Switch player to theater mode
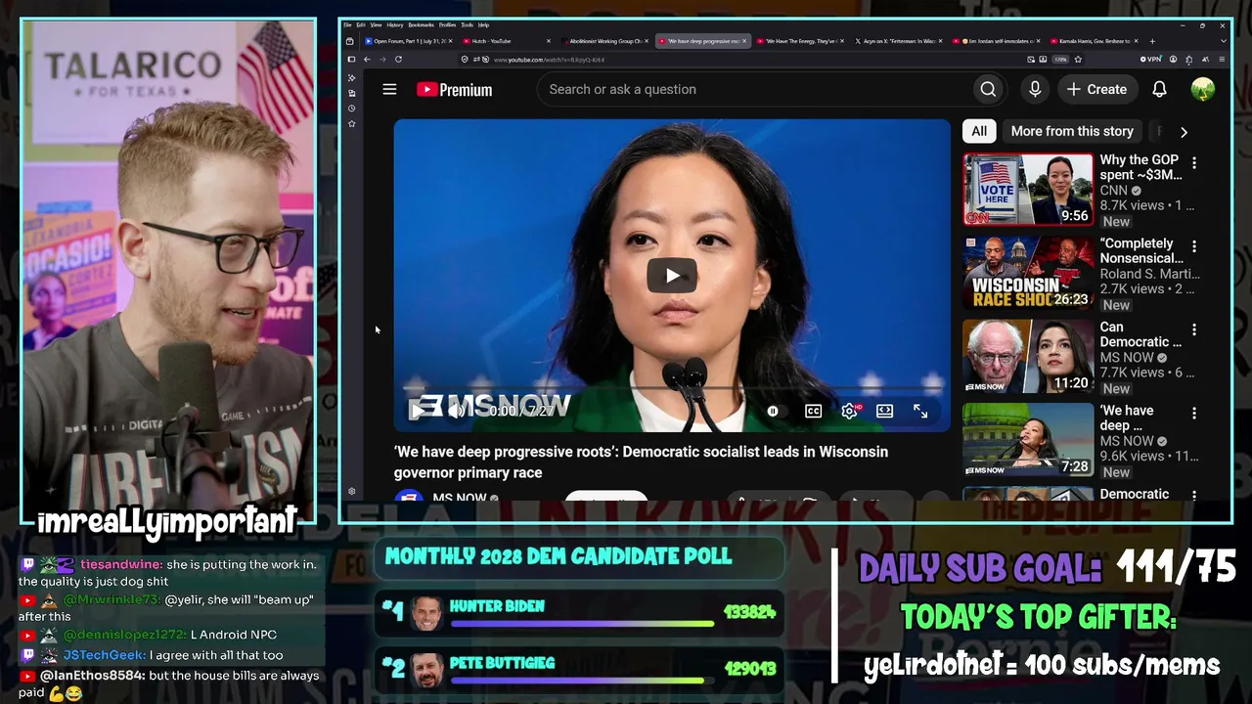1252x704 pixels. [884, 412]
